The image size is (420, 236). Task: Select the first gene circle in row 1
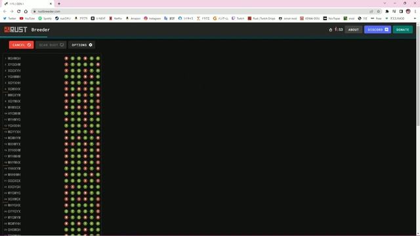click(66, 58)
